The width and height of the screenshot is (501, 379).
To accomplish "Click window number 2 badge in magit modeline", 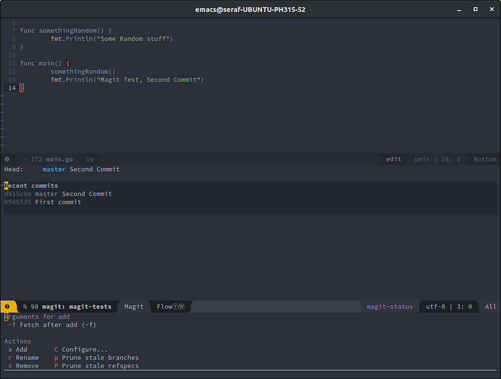I will click(x=8, y=306).
